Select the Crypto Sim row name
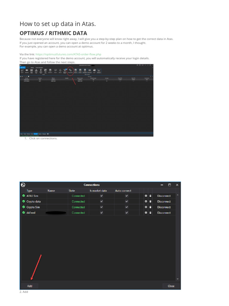Image resolution: width=229 pixels, height=306 pixels. [33, 207]
